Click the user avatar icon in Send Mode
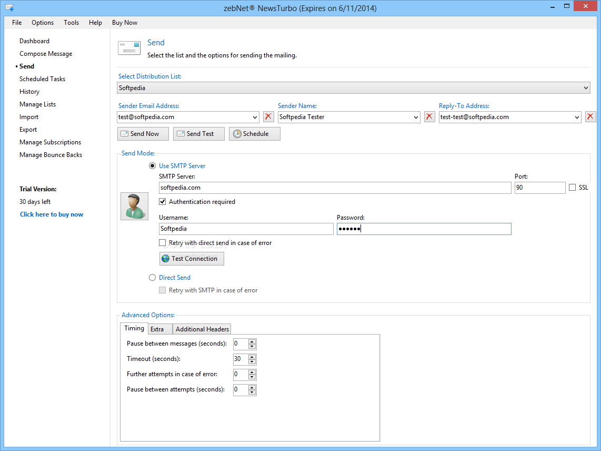 [x=134, y=206]
